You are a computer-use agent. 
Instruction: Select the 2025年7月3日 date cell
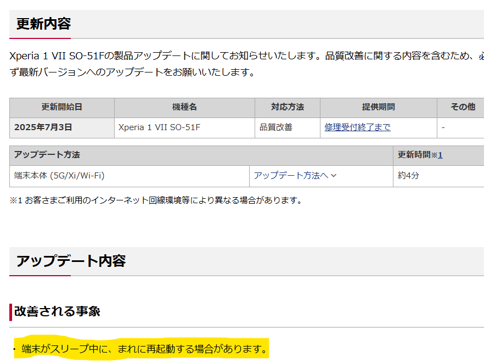tap(62, 127)
